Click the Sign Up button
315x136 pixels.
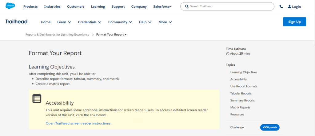tap(294, 22)
